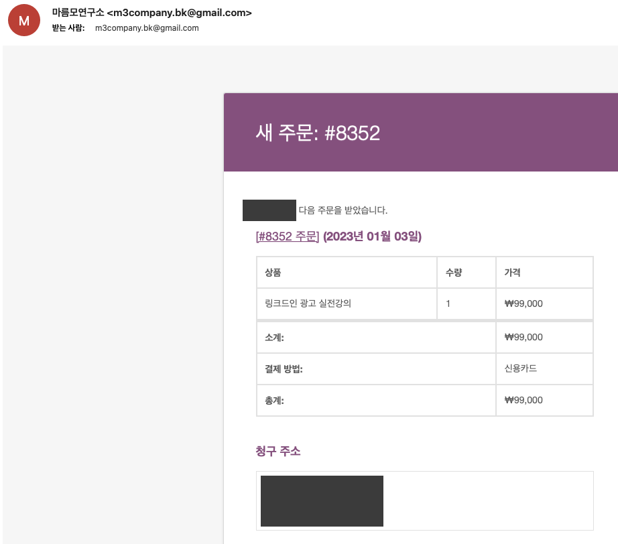Click the product price ₩99,000
This screenshot has height=544, width=618.
coord(523,303)
